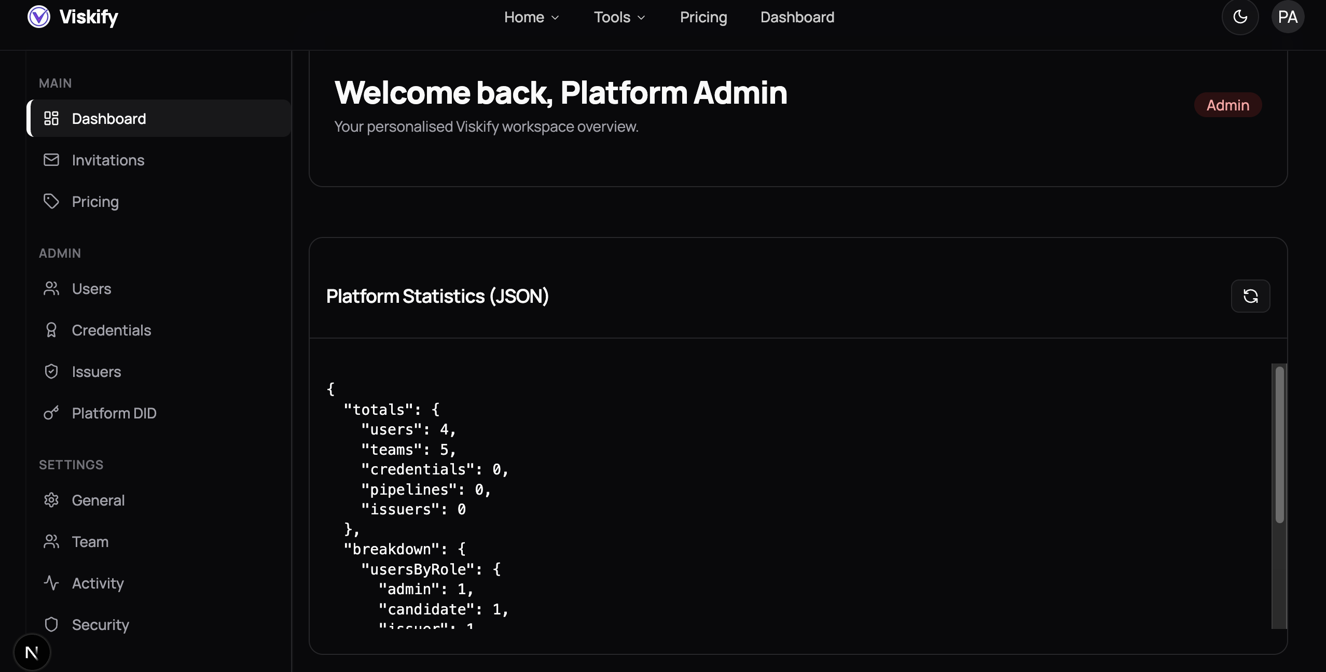Image resolution: width=1326 pixels, height=672 pixels.
Task: Open Issuers in the sidebar
Action: tap(159, 371)
